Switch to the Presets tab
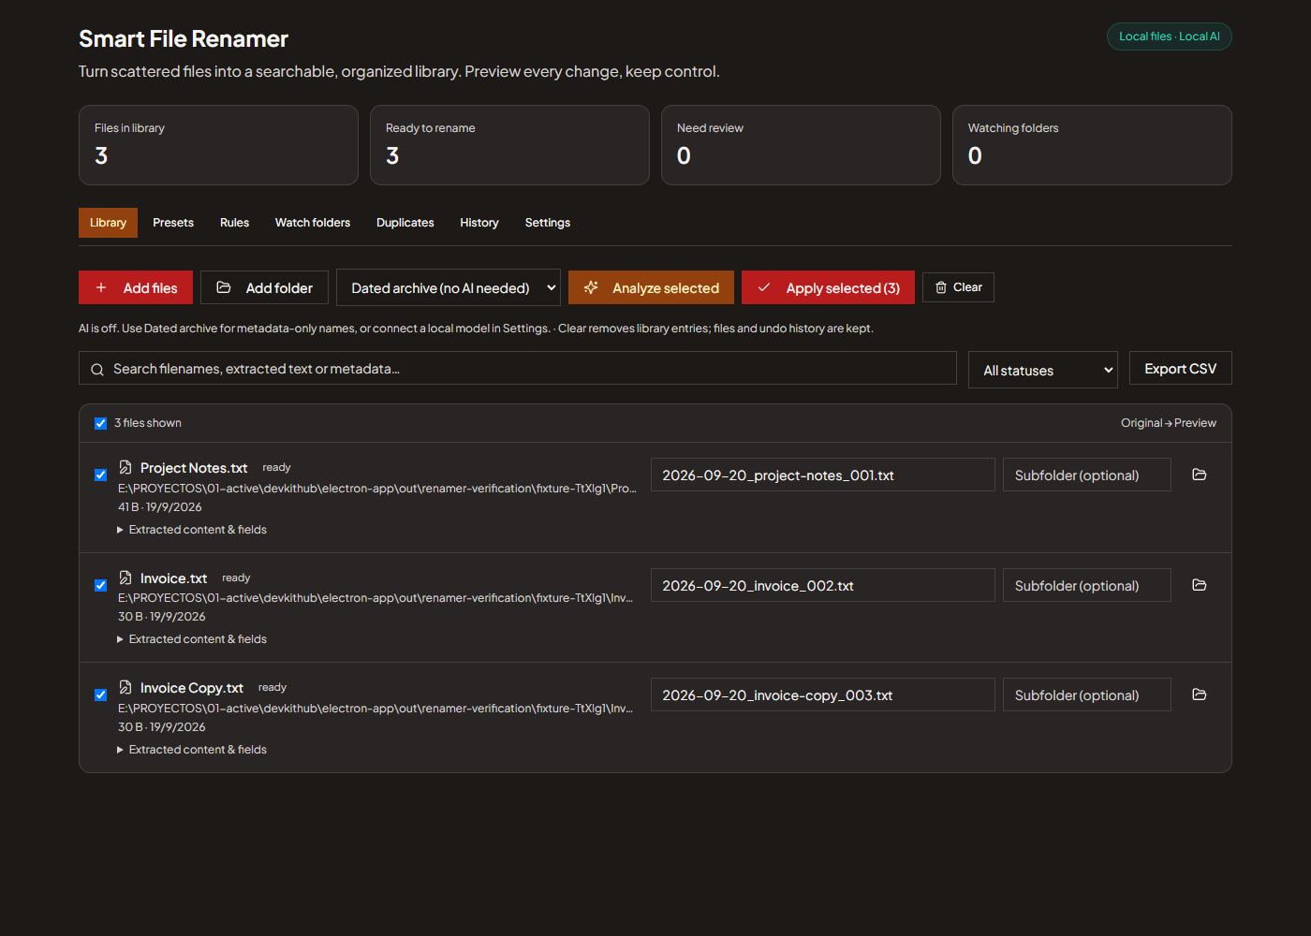 point(173,223)
